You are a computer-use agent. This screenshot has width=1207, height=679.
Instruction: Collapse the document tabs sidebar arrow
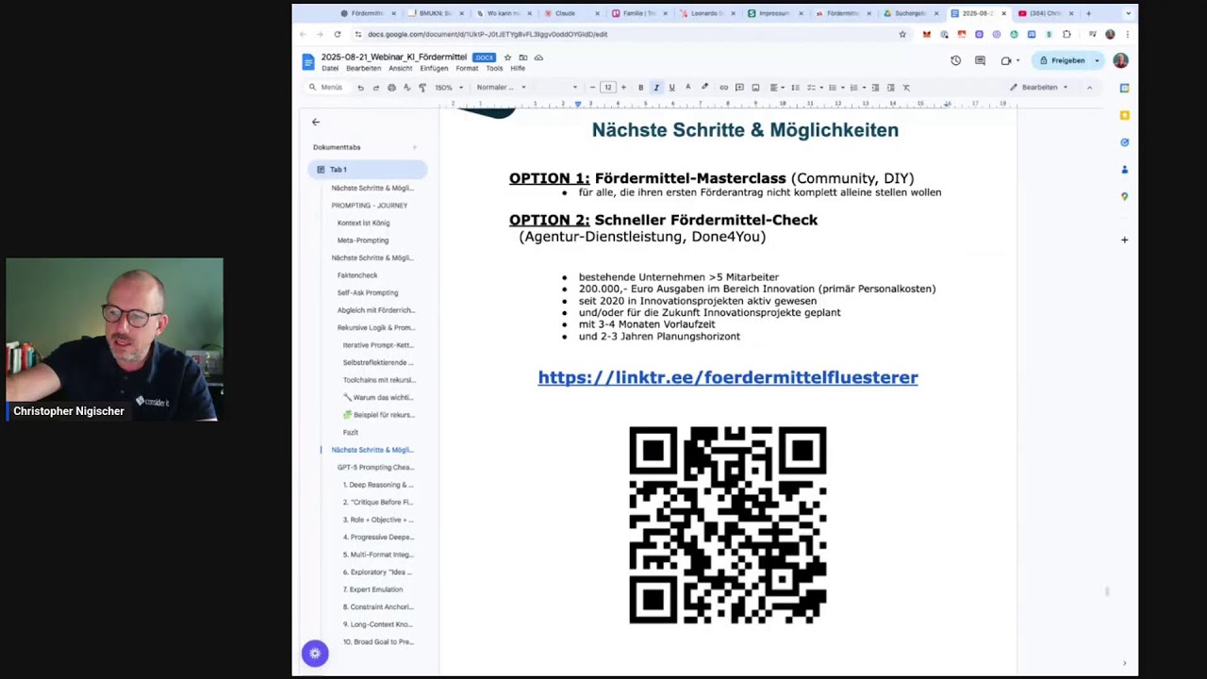[316, 122]
